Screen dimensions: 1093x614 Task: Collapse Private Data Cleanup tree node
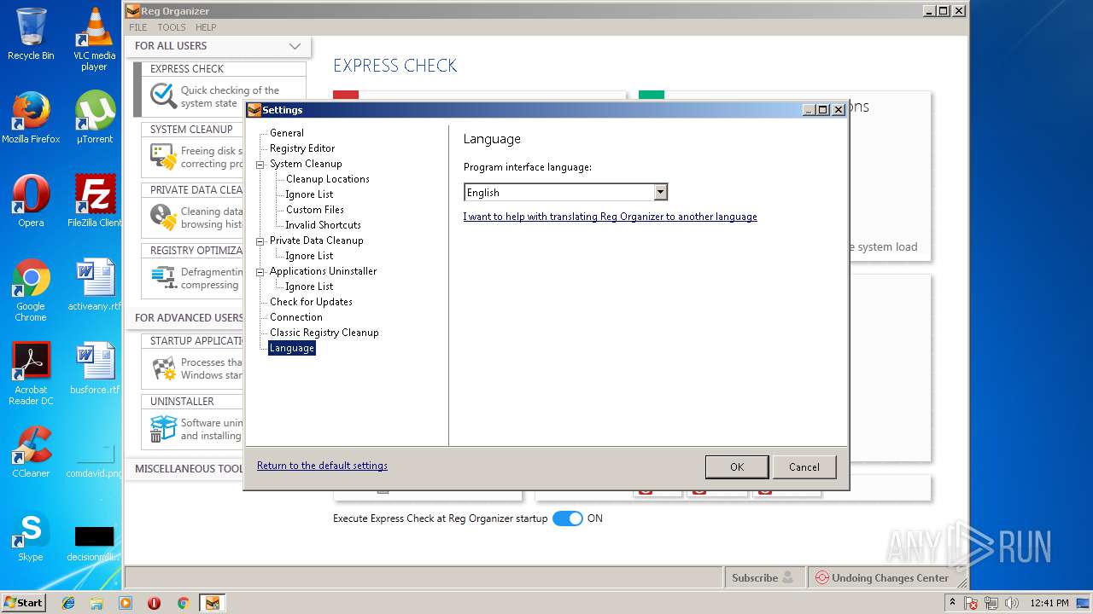(261, 241)
